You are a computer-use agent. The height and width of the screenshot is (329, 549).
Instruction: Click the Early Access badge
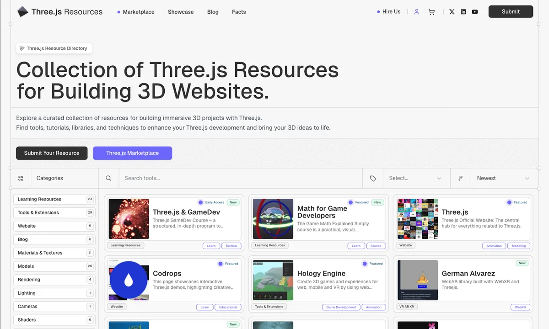click(x=211, y=202)
